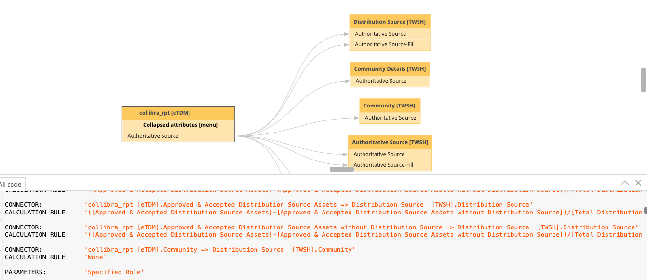
Task: Select the Community [TWSH] entity
Action: point(390,105)
